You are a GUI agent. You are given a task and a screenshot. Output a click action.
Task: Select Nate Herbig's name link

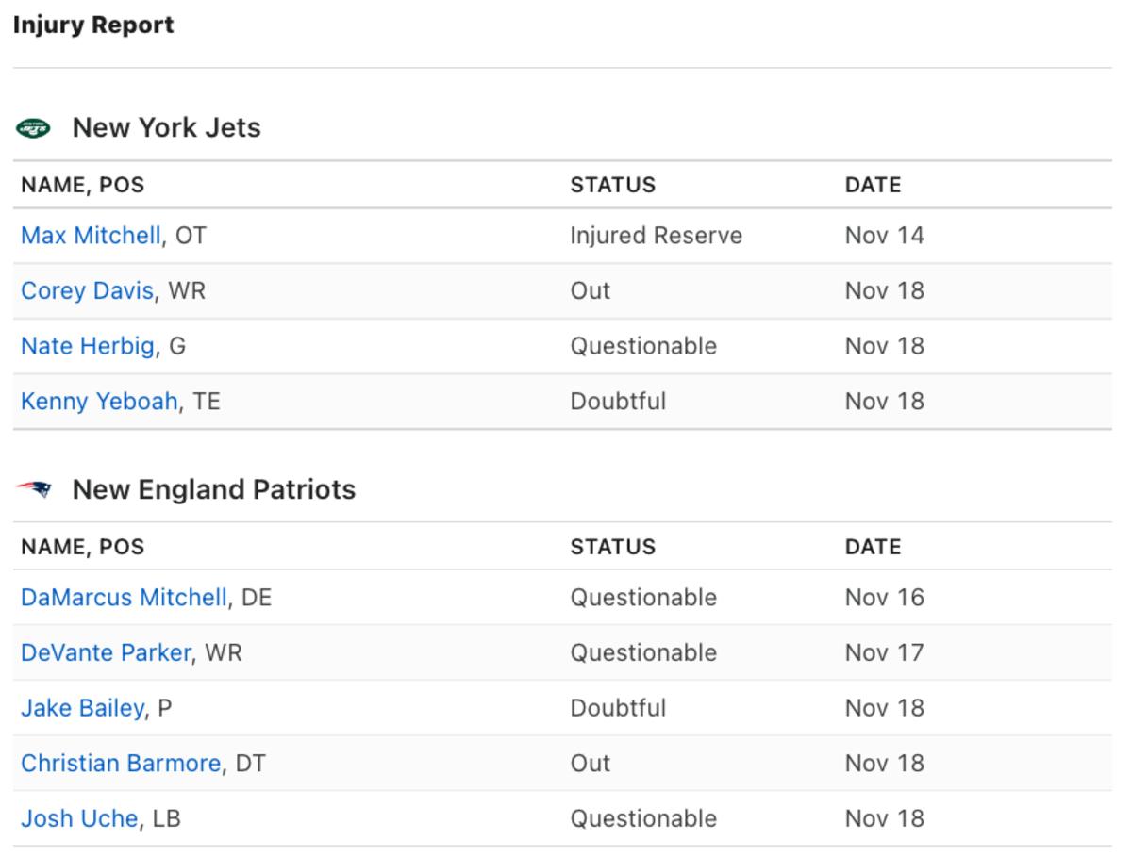pos(88,346)
